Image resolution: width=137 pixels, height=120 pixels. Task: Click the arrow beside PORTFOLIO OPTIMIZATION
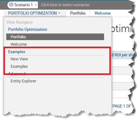[59, 13]
